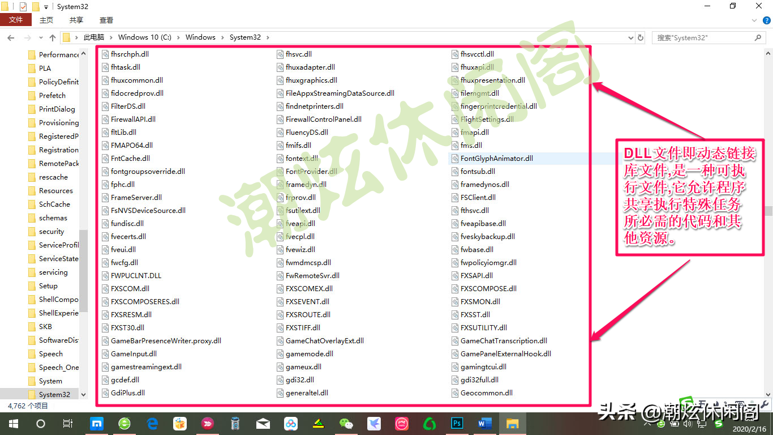Click the gamemode.dll file icon
Image resolution: width=773 pixels, height=435 pixels.
[280, 353]
